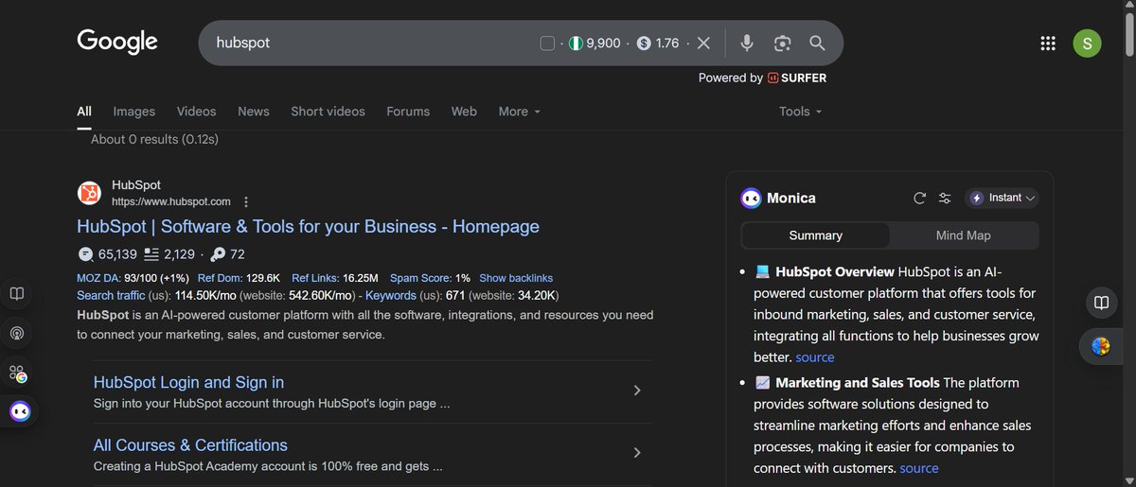Click the Spam Score label
This screenshot has width=1136, height=487.
click(420, 278)
